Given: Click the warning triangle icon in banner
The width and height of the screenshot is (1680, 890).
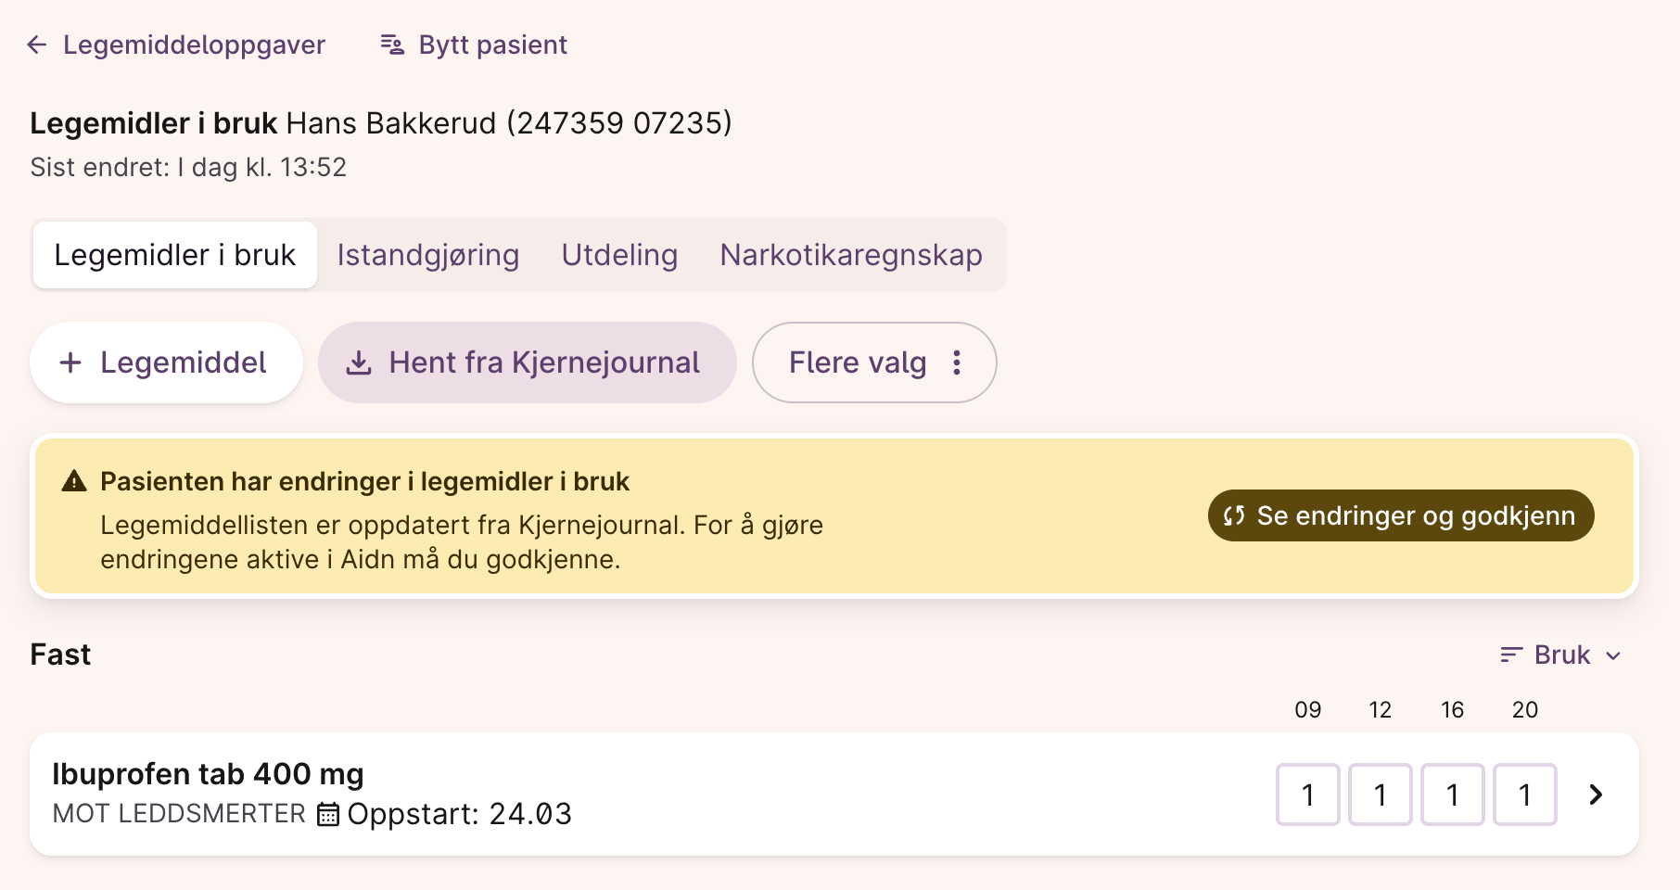Looking at the screenshot, I should [74, 481].
